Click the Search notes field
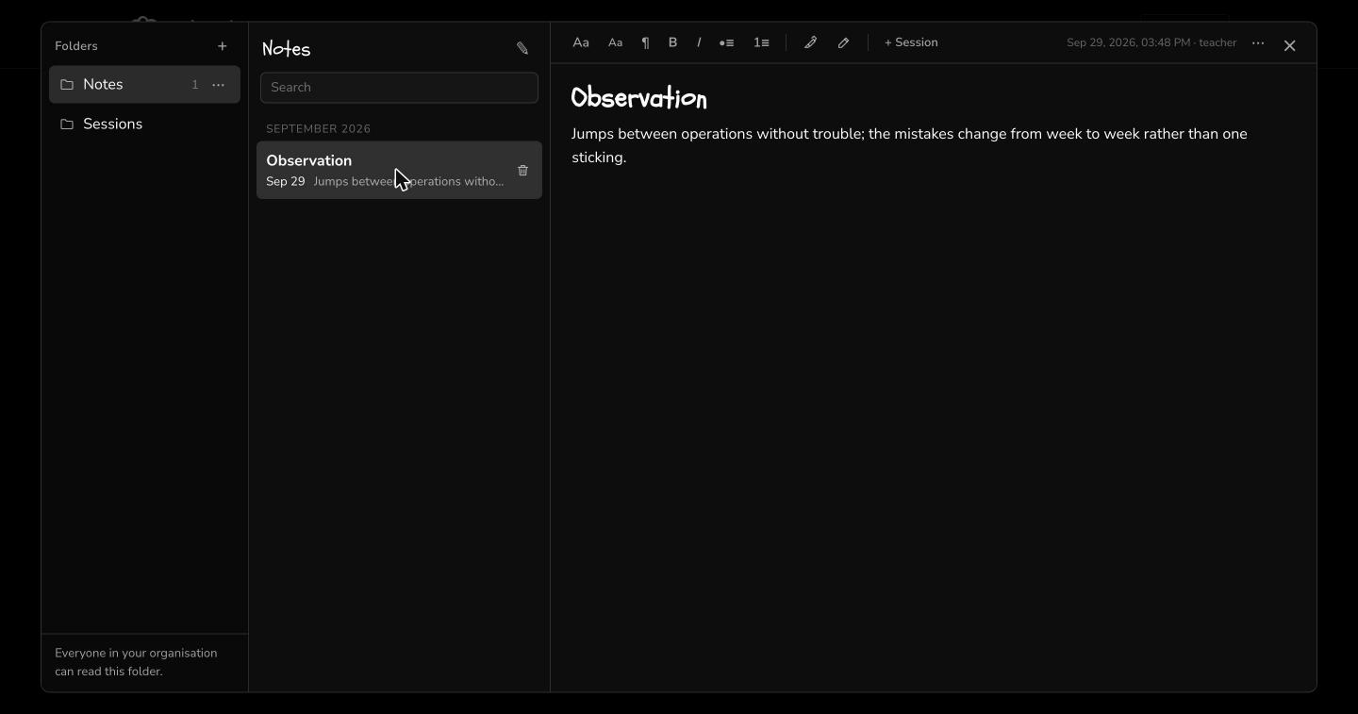 click(x=399, y=88)
